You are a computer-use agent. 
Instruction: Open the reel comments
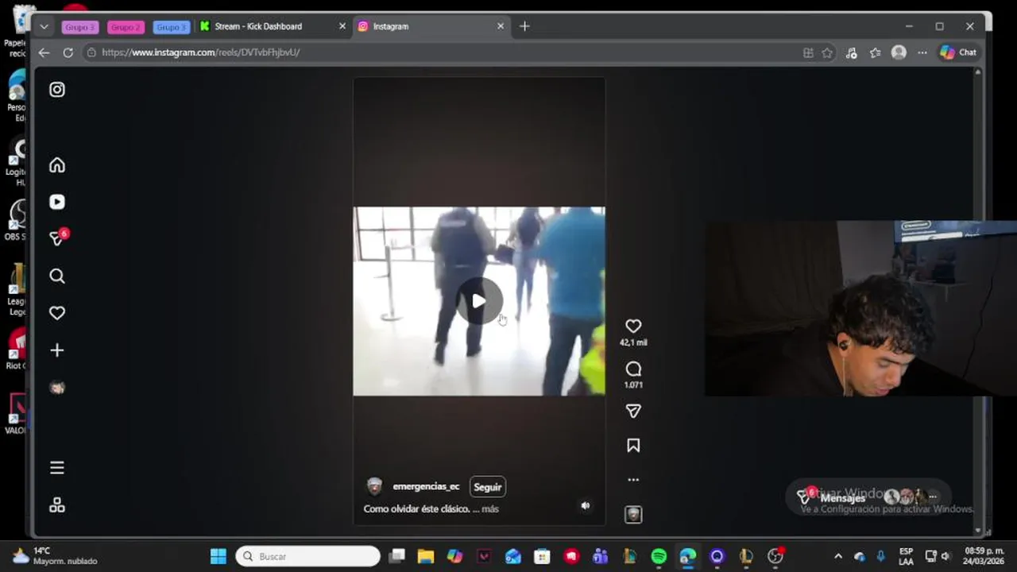tap(633, 369)
